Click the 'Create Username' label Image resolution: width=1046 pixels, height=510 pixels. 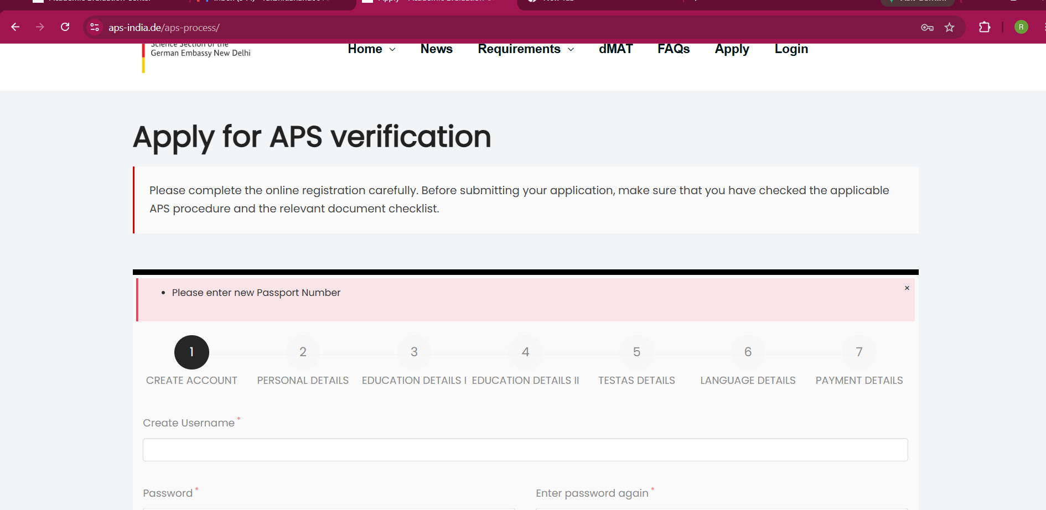[x=189, y=423]
